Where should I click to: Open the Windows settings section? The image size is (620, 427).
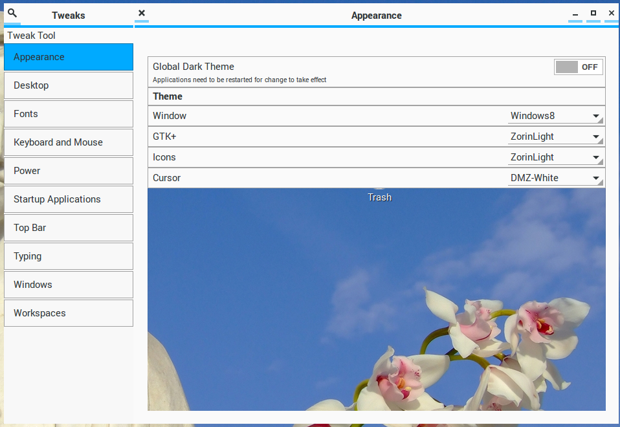(69, 285)
